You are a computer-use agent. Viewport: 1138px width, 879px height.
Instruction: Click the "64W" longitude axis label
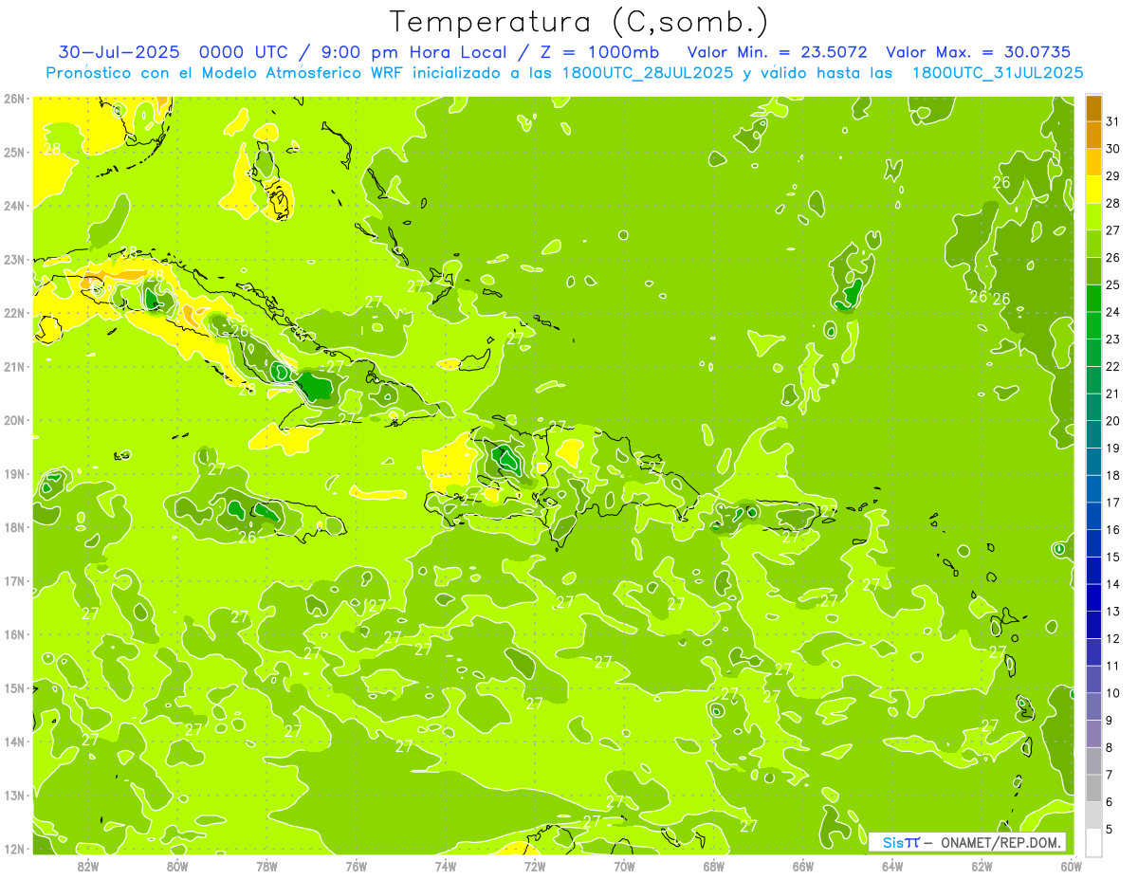coord(892,866)
